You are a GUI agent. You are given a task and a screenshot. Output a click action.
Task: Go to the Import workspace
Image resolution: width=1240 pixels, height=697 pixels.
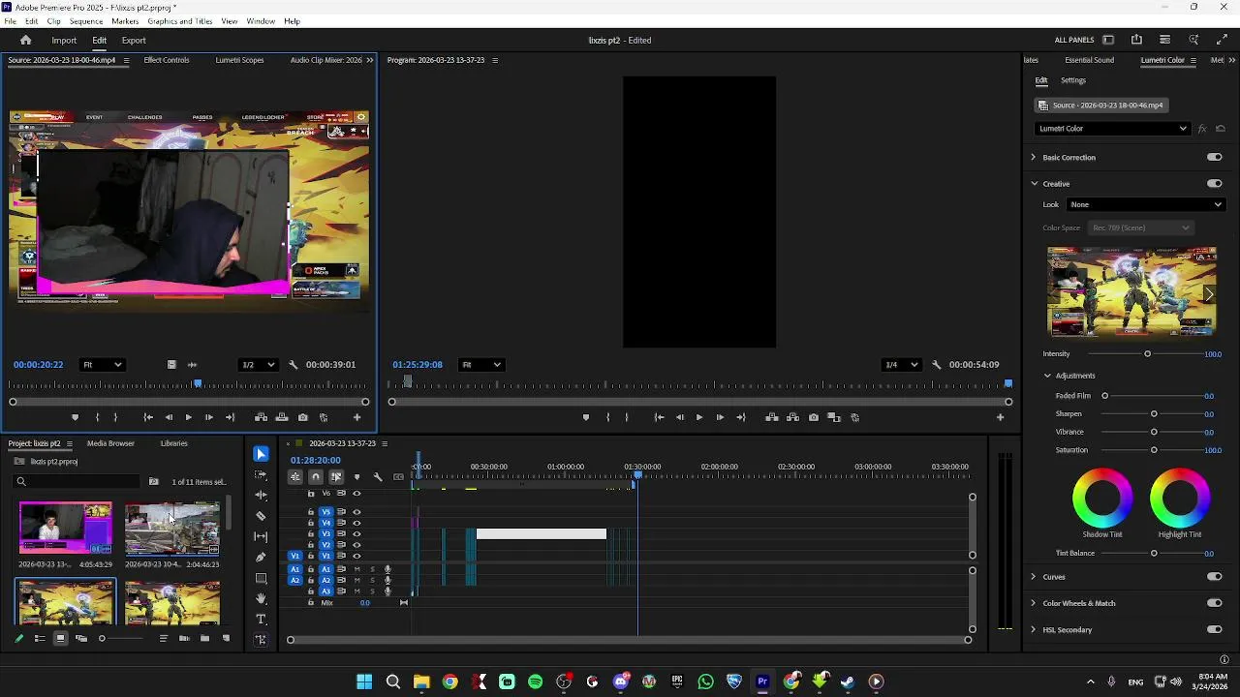click(x=64, y=40)
